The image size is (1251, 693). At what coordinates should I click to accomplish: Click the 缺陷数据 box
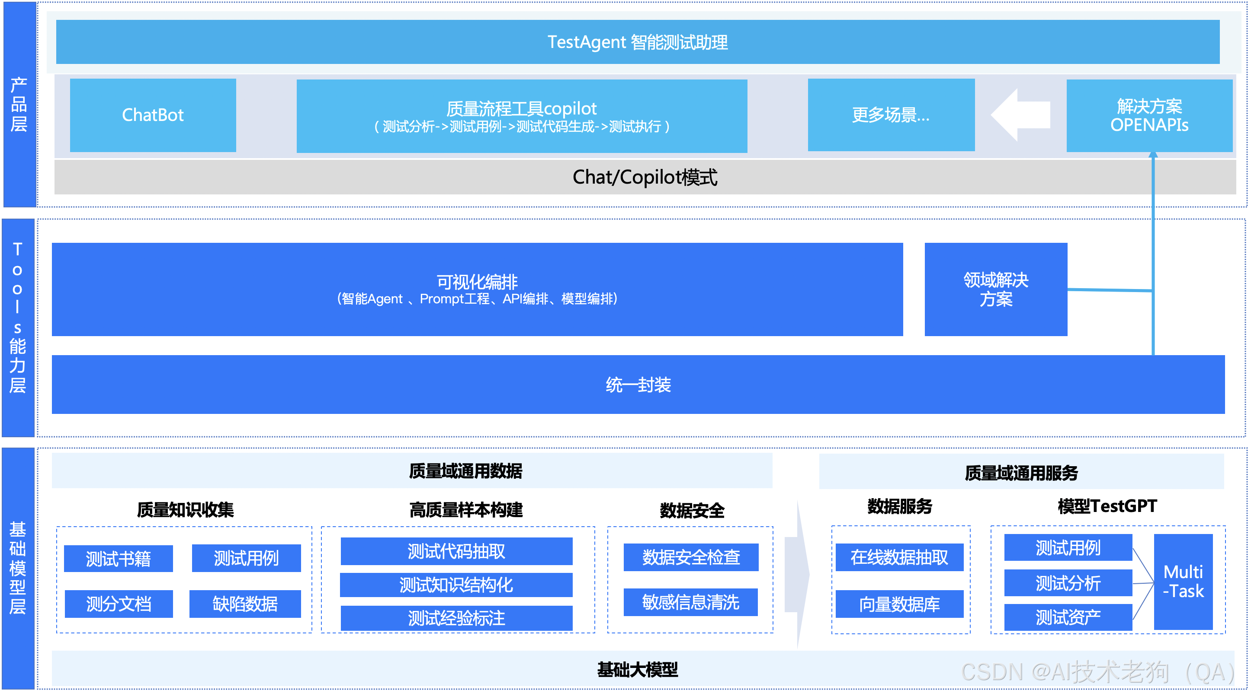pos(245,604)
